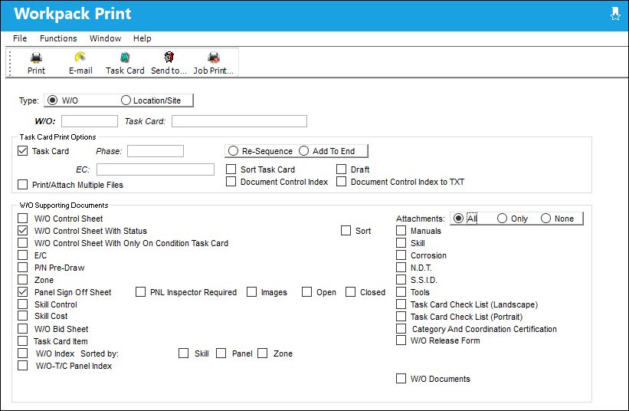Check the Skill attachment checkbox below Manuals
This screenshot has width=629, height=411.
tap(401, 243)
